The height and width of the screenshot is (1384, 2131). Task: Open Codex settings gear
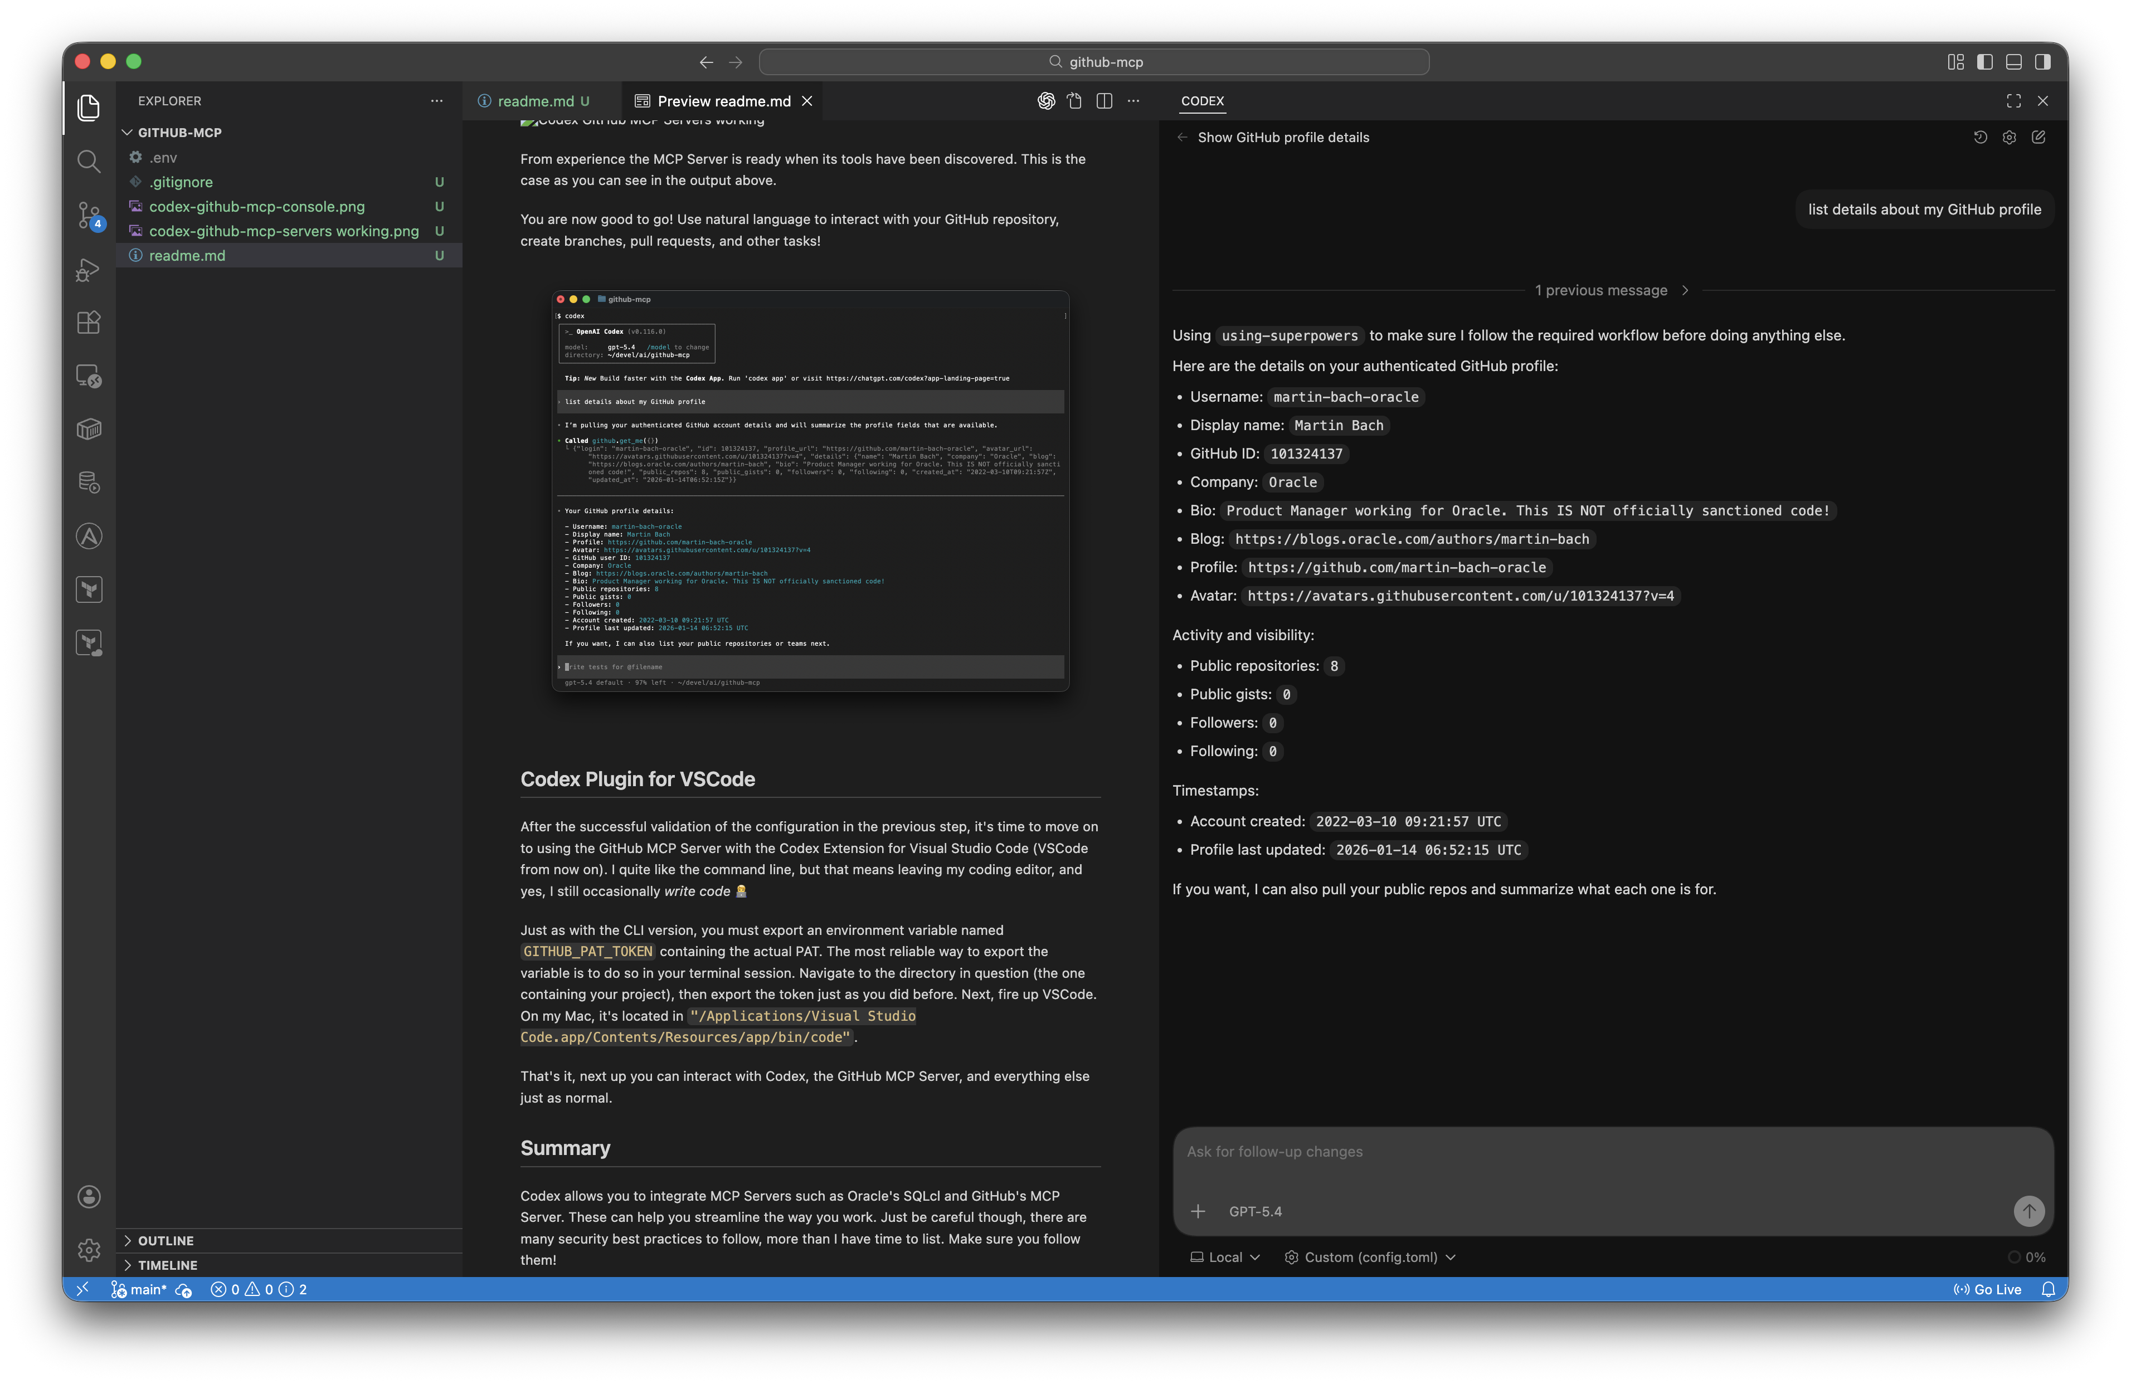[x=2009, y=137]
